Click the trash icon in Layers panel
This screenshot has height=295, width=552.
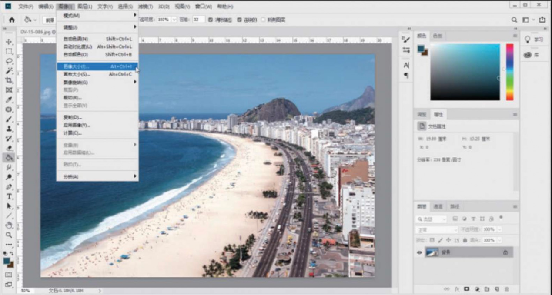pos(507,289)
